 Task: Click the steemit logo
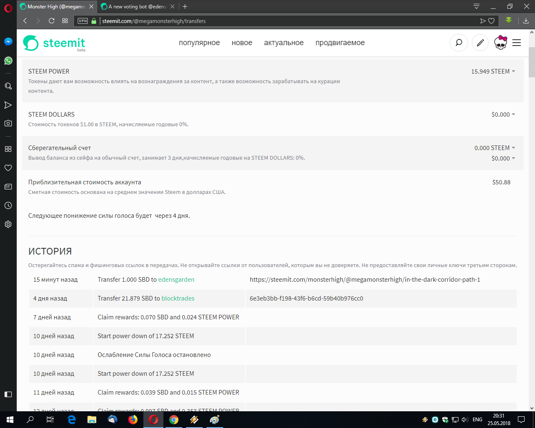(54, 43)
